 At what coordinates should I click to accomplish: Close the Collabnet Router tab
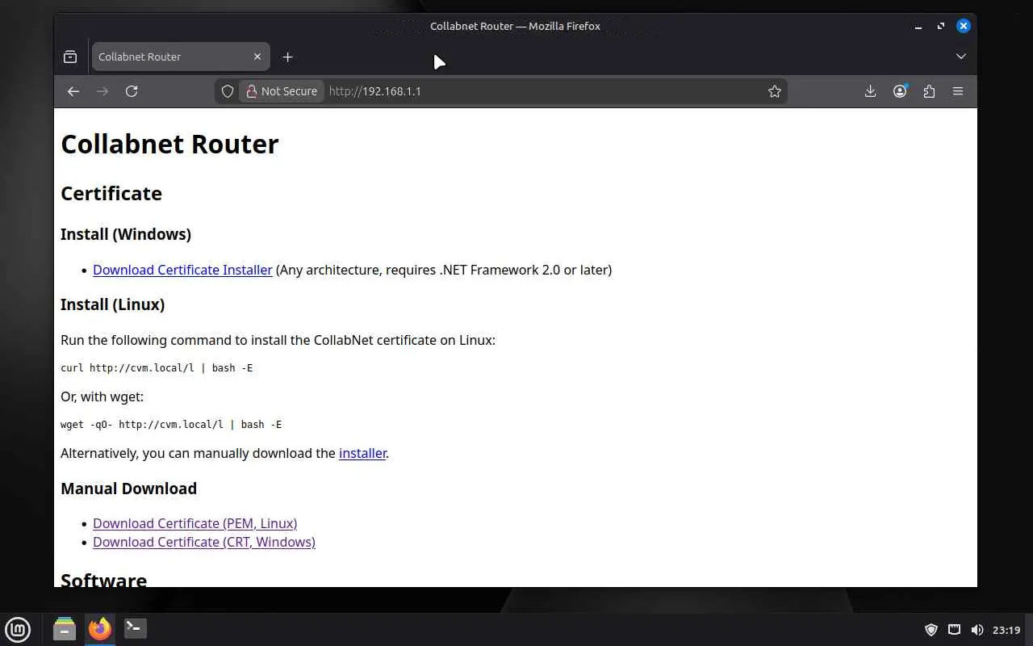[257, 57]
